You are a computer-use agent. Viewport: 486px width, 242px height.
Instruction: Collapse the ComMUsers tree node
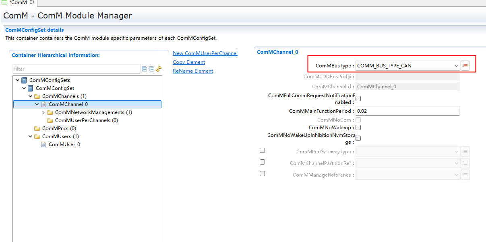tap(31, 136)
